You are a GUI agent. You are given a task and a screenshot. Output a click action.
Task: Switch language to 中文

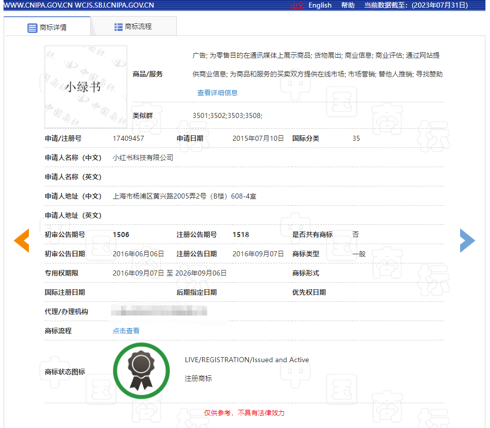click(297, 5)
